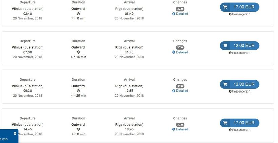Click cart icon on 07:30 trip button
Viewport: 278px width, 143px height.
(x=225, y=46)
